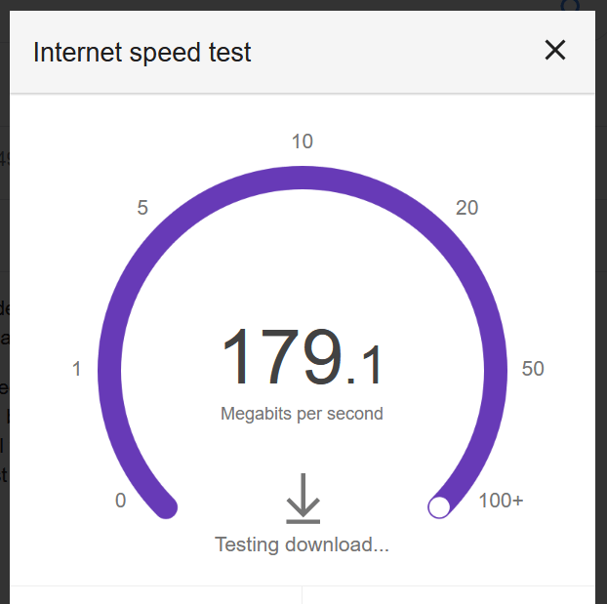Click the large 179.1 speed reading
This screenshot has width=607, height=604.
click(x=303, y=357)
